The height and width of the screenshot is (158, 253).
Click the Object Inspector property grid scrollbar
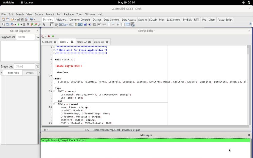tap(38, 110)
